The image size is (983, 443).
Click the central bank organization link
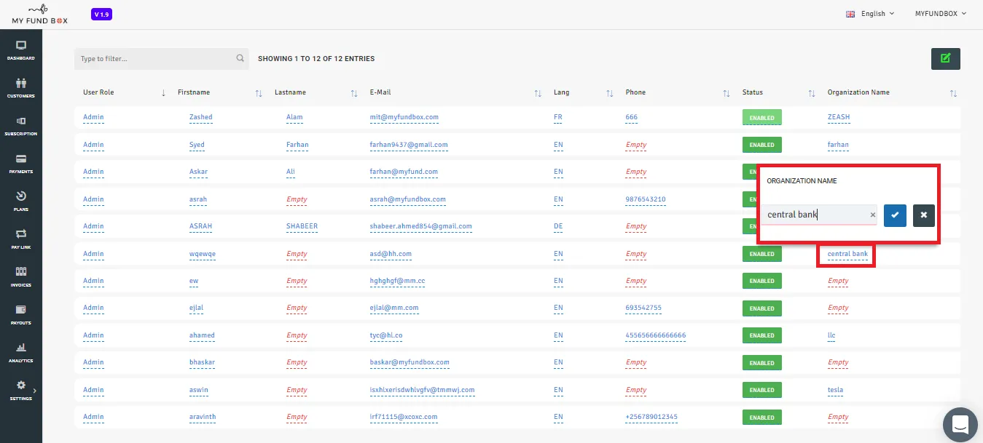coord(847,254)
